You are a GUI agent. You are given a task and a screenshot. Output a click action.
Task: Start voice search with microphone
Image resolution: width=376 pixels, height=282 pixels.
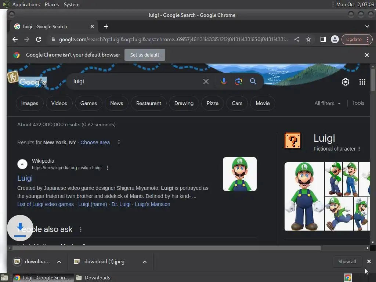click(224, 82)
